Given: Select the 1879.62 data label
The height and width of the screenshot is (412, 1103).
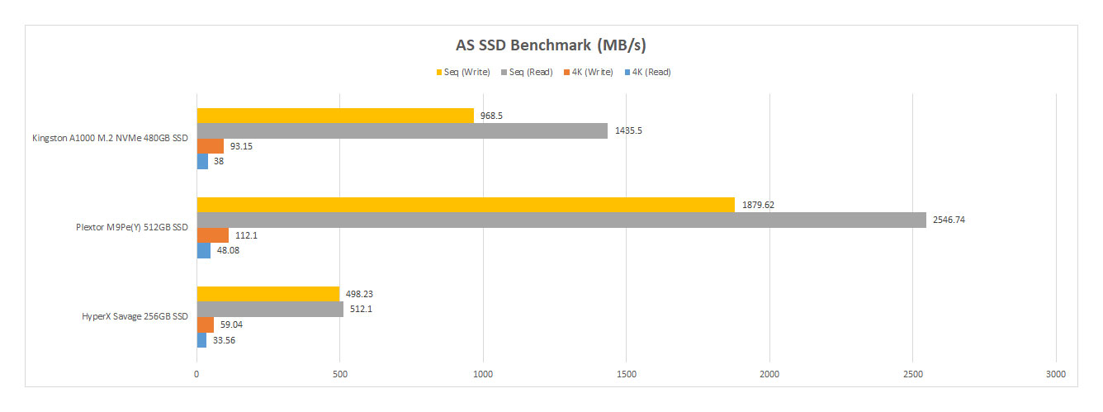Looking at the screenshot, I should [x=758, y=205].
